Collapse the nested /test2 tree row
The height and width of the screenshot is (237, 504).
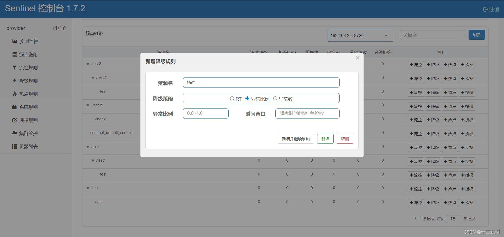[93, 78]
